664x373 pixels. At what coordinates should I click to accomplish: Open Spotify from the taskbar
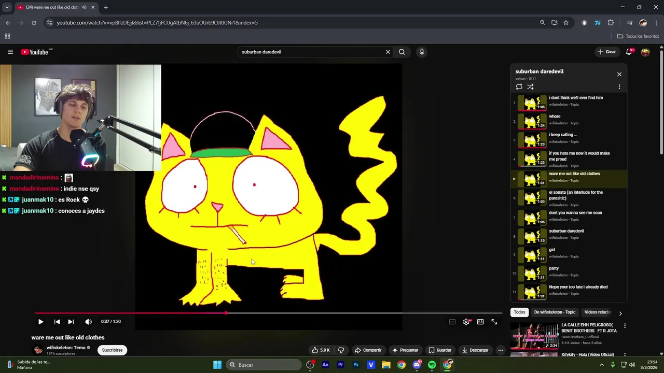click(x=432, y=365)
